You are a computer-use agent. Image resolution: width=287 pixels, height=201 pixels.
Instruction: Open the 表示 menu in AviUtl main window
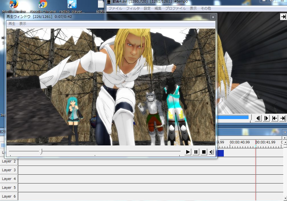pyautogui.click(x=193, y=9)
